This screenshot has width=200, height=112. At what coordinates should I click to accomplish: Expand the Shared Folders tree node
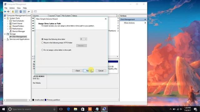click(x=7, y=26)
